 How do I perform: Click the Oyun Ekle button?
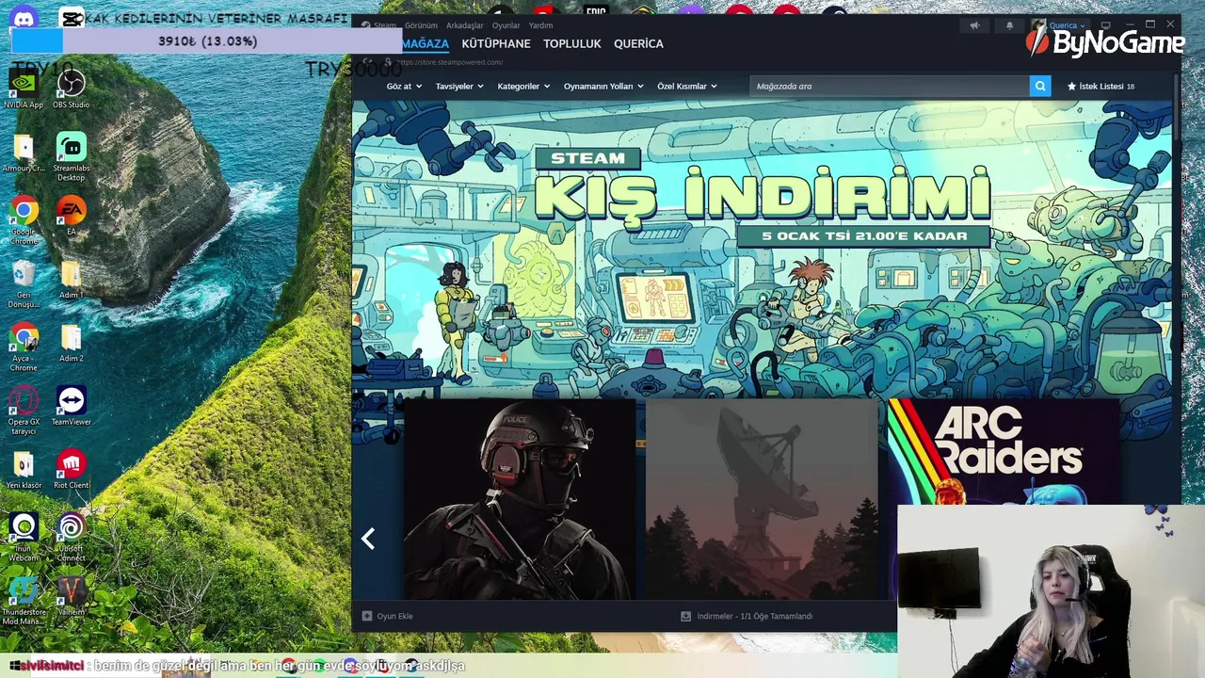pos(388,616)
